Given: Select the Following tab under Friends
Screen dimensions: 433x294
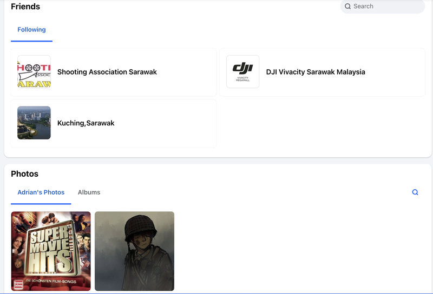Looking at the screenshot, I should [31, 30].
